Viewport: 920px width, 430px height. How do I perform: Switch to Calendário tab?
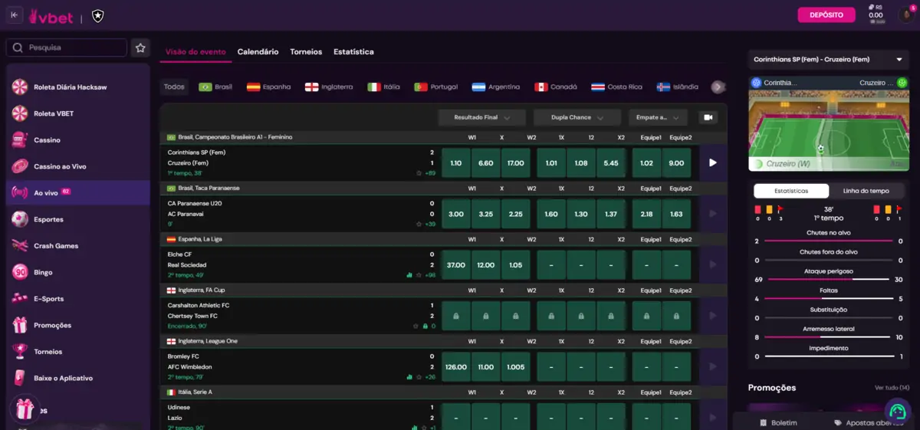click(x=258, y=52)
